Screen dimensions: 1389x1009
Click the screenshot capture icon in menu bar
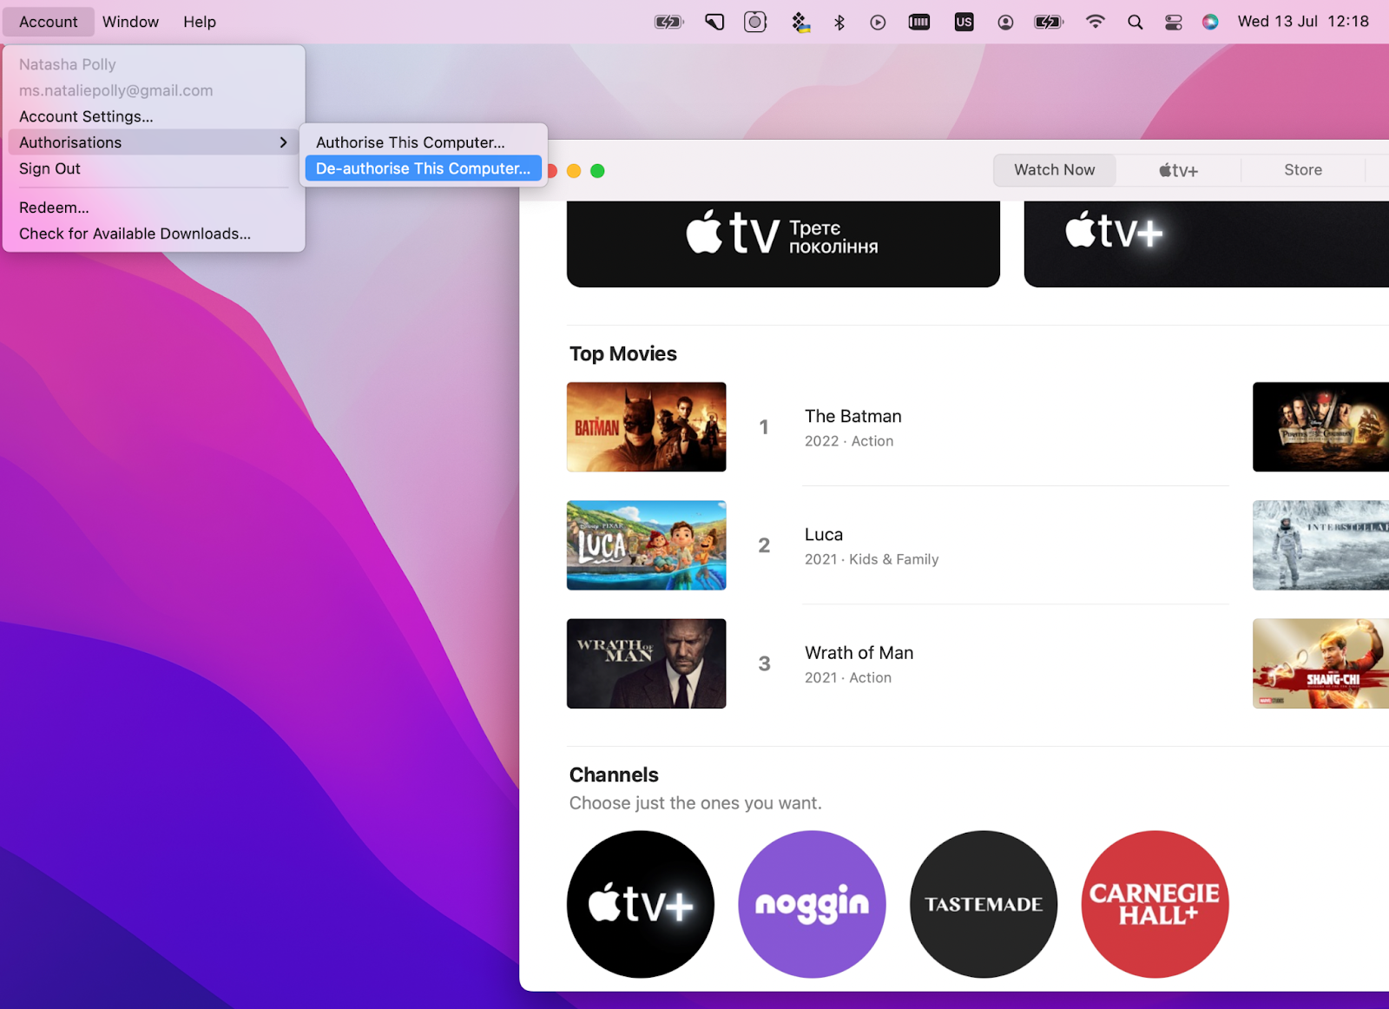pos(755,22)
